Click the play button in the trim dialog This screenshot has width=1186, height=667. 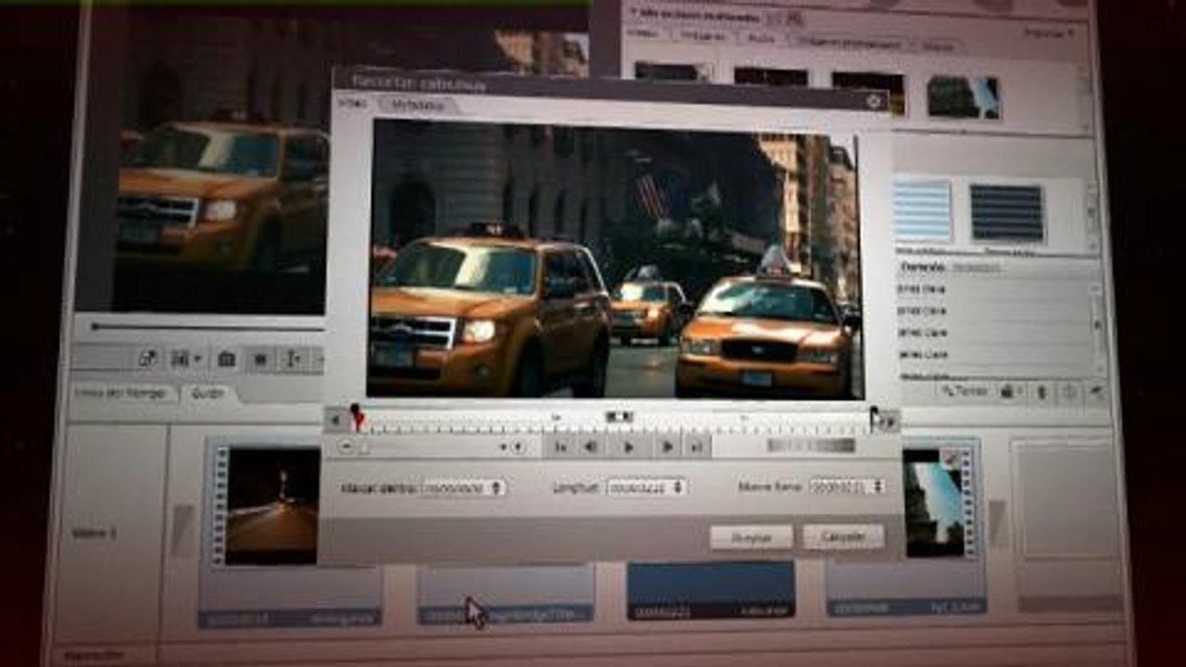[x=628, y=447]
